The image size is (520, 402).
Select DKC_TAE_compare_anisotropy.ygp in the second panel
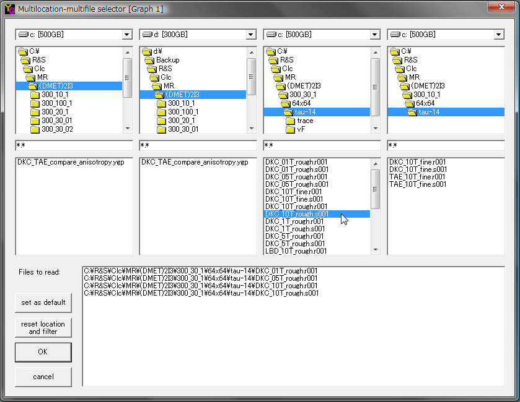click(195, 162)
